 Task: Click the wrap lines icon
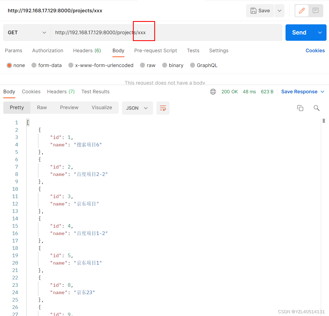click(x=163, y=108)
